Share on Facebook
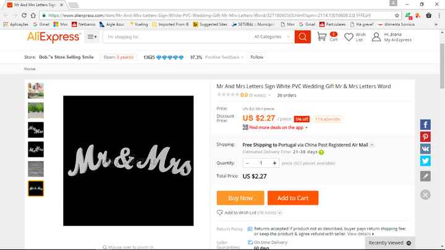This screenshot has width=445, height=250. tap(425, 125)
